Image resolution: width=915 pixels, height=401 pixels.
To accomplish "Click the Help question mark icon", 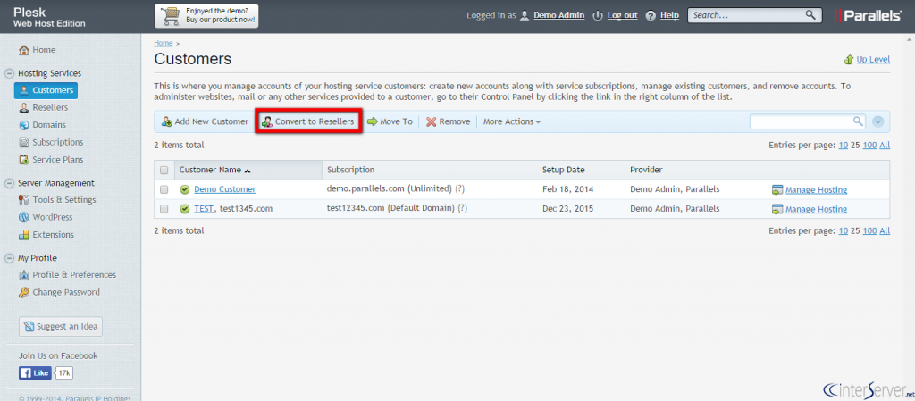I will pyautogui.click(x=651, y=16).
